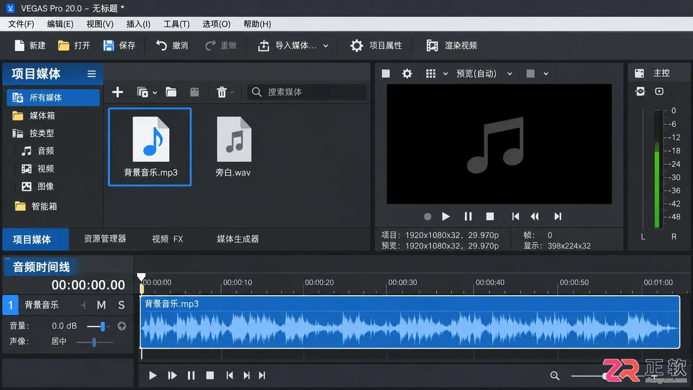
Task: Expand the arrow beside the grey square icon in preview toolbar
Action: pyautogui.click(x=546, y=74)
